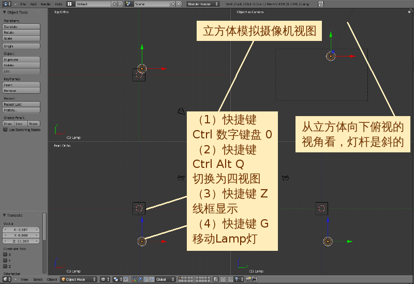Toggle the 3D manipulator axes icon
414x284 pixels.
point(134,279)
